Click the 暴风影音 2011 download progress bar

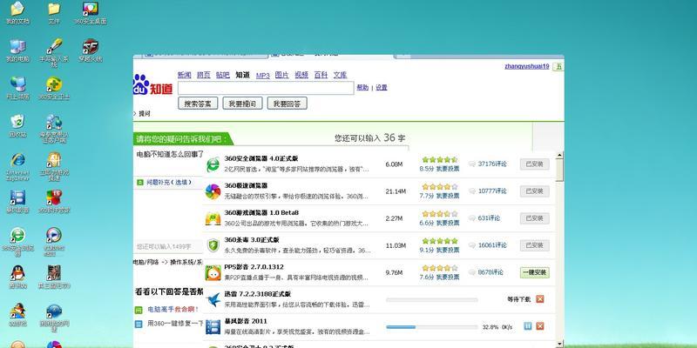click(432, 327)
